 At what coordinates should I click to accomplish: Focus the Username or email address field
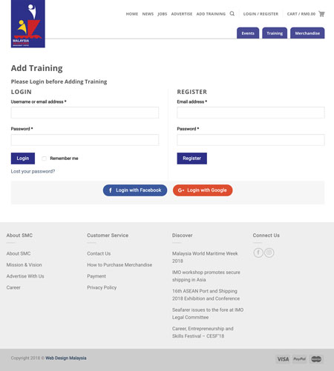[x=85, y=113]
